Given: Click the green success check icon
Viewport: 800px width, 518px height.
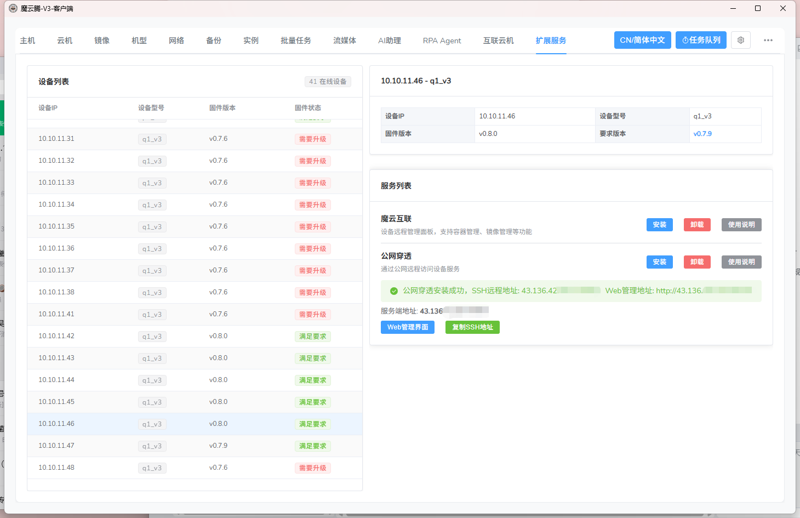Looking at the screenshot, I should click(x=394, y=291).
